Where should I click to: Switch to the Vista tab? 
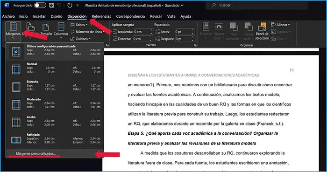(x=171, y=16)
